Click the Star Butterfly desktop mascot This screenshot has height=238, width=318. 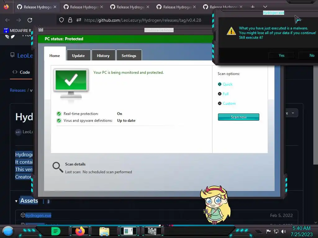pos(216,205)
